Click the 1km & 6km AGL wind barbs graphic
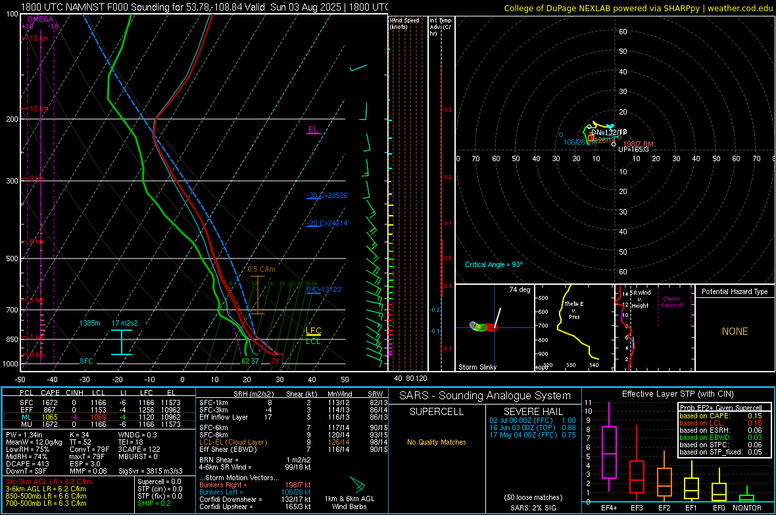776x515 pixels. (x=357, y=484)
